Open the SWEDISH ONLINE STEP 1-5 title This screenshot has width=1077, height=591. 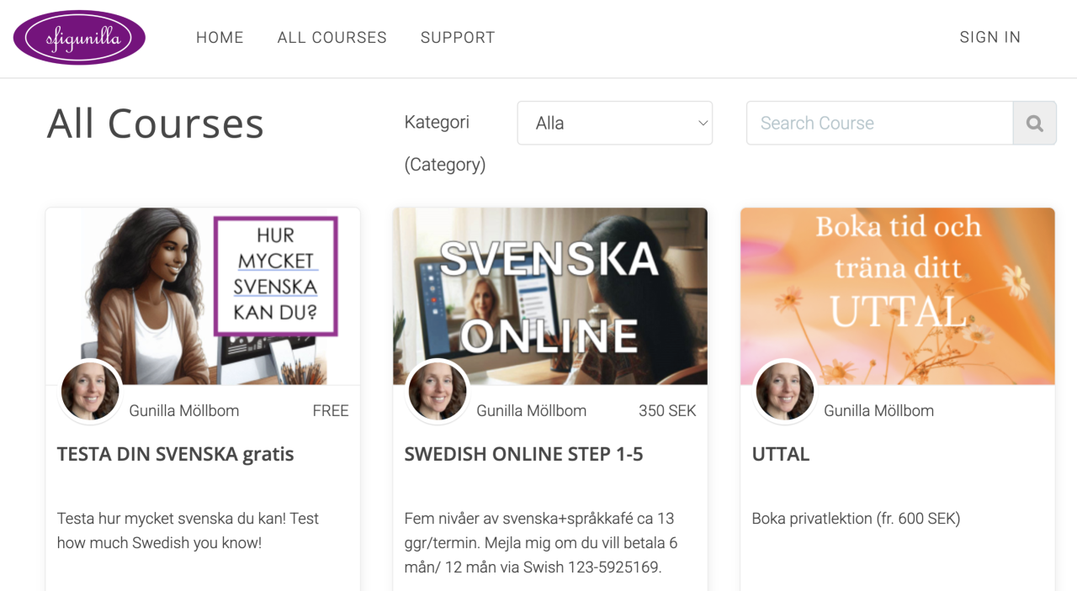[523, 454]
